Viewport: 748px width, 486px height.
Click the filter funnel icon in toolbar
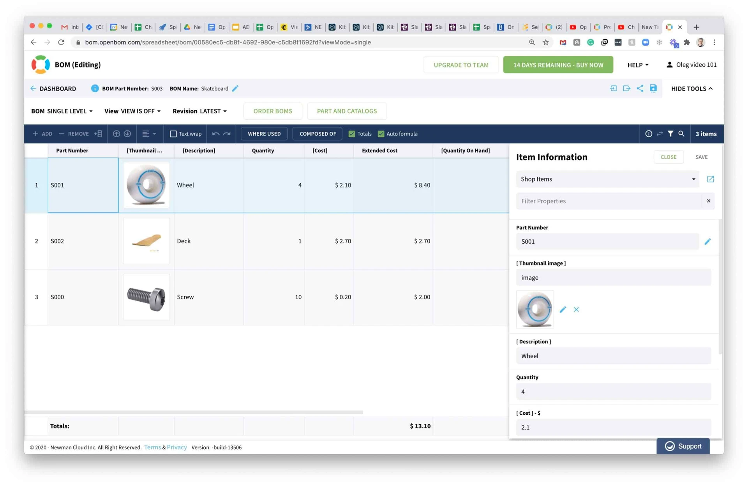tap(670, 134)
